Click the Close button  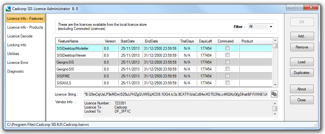point(302,100)
